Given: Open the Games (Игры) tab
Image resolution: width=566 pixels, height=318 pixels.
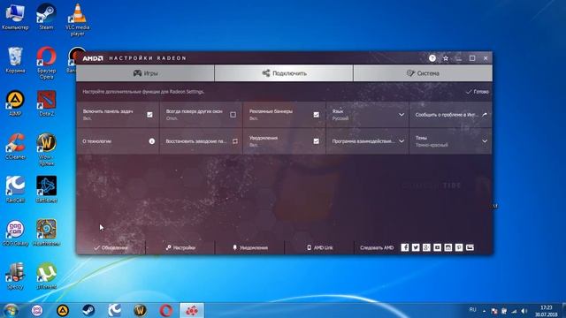Looking at the screenshot, I should tap(145, 73).
